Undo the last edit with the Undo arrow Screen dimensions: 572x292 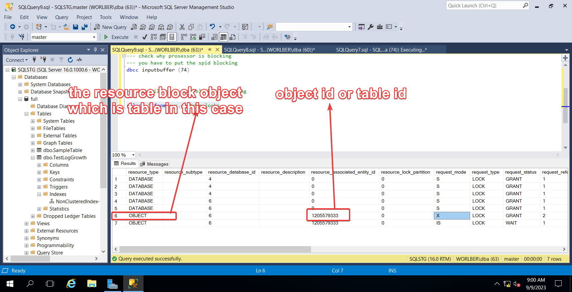(x=212, y=27)
